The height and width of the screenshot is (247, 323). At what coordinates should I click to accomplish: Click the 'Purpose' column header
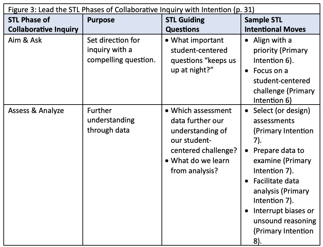(x=101, y=20)
